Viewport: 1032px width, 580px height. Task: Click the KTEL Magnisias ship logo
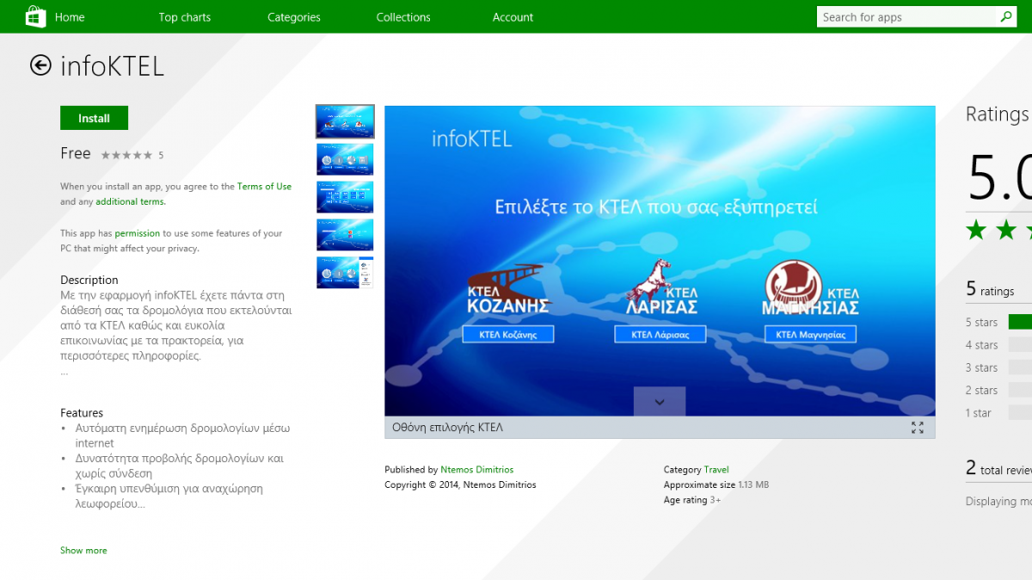(810, 288)
